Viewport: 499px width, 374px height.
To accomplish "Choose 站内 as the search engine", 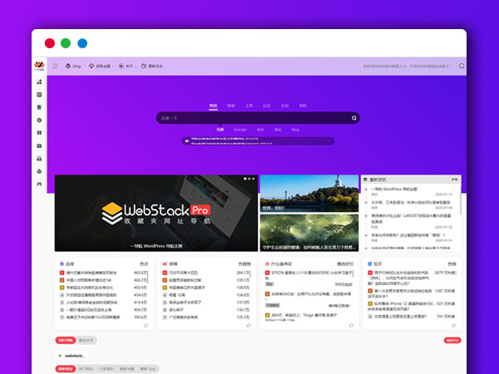I will point(260,130).
